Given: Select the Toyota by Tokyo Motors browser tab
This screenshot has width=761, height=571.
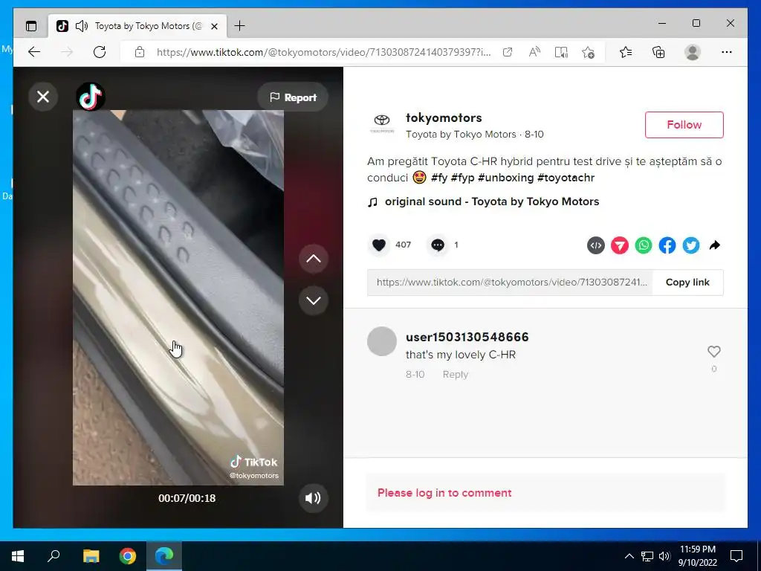Looking at the screenshot, I should [x=137, y=26].
